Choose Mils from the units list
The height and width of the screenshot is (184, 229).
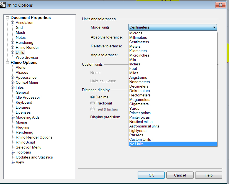pos(173,60)
